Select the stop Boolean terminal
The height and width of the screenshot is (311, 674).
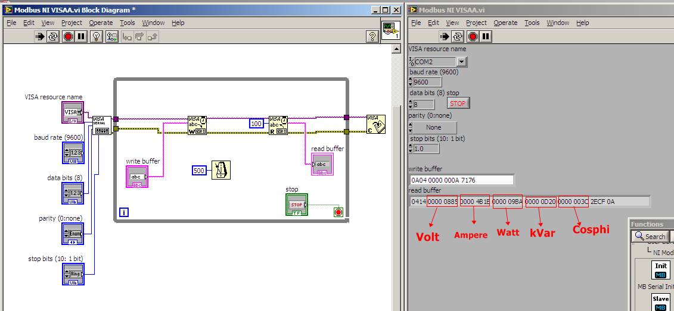(x=297, y=205)
